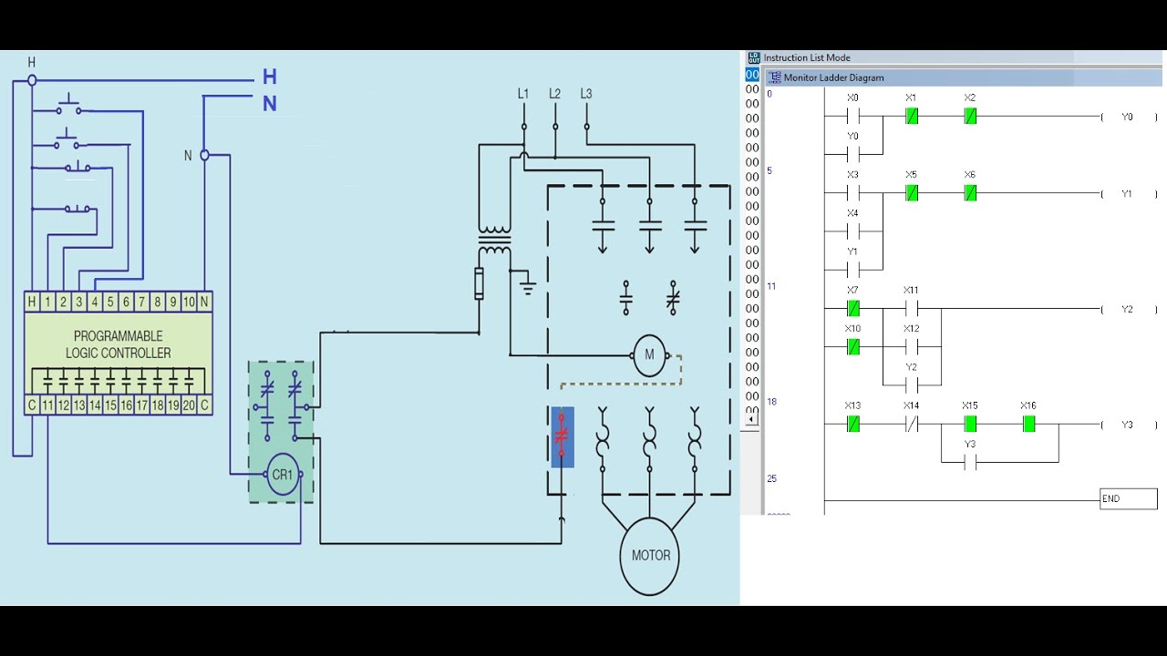Click the red overload contact in the blue box
Image resolution: width=1167 pixels, height=656 pixels.
tap(563, 437)
